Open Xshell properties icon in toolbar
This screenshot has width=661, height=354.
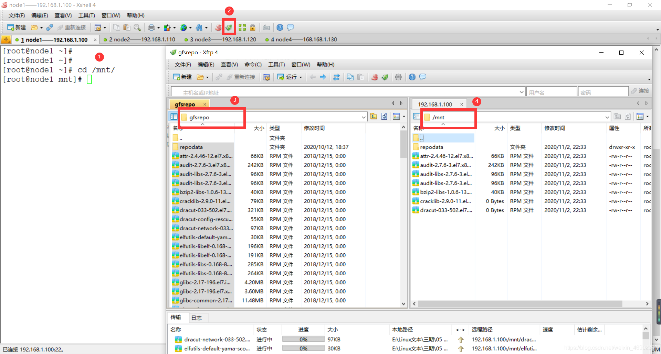coord(98,27)
